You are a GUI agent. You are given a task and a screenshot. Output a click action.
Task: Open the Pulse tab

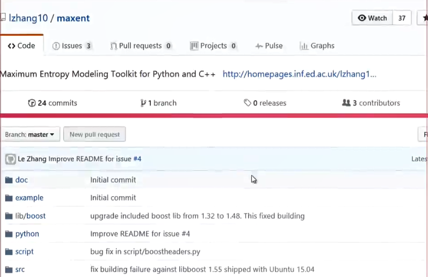click(269, 46)
